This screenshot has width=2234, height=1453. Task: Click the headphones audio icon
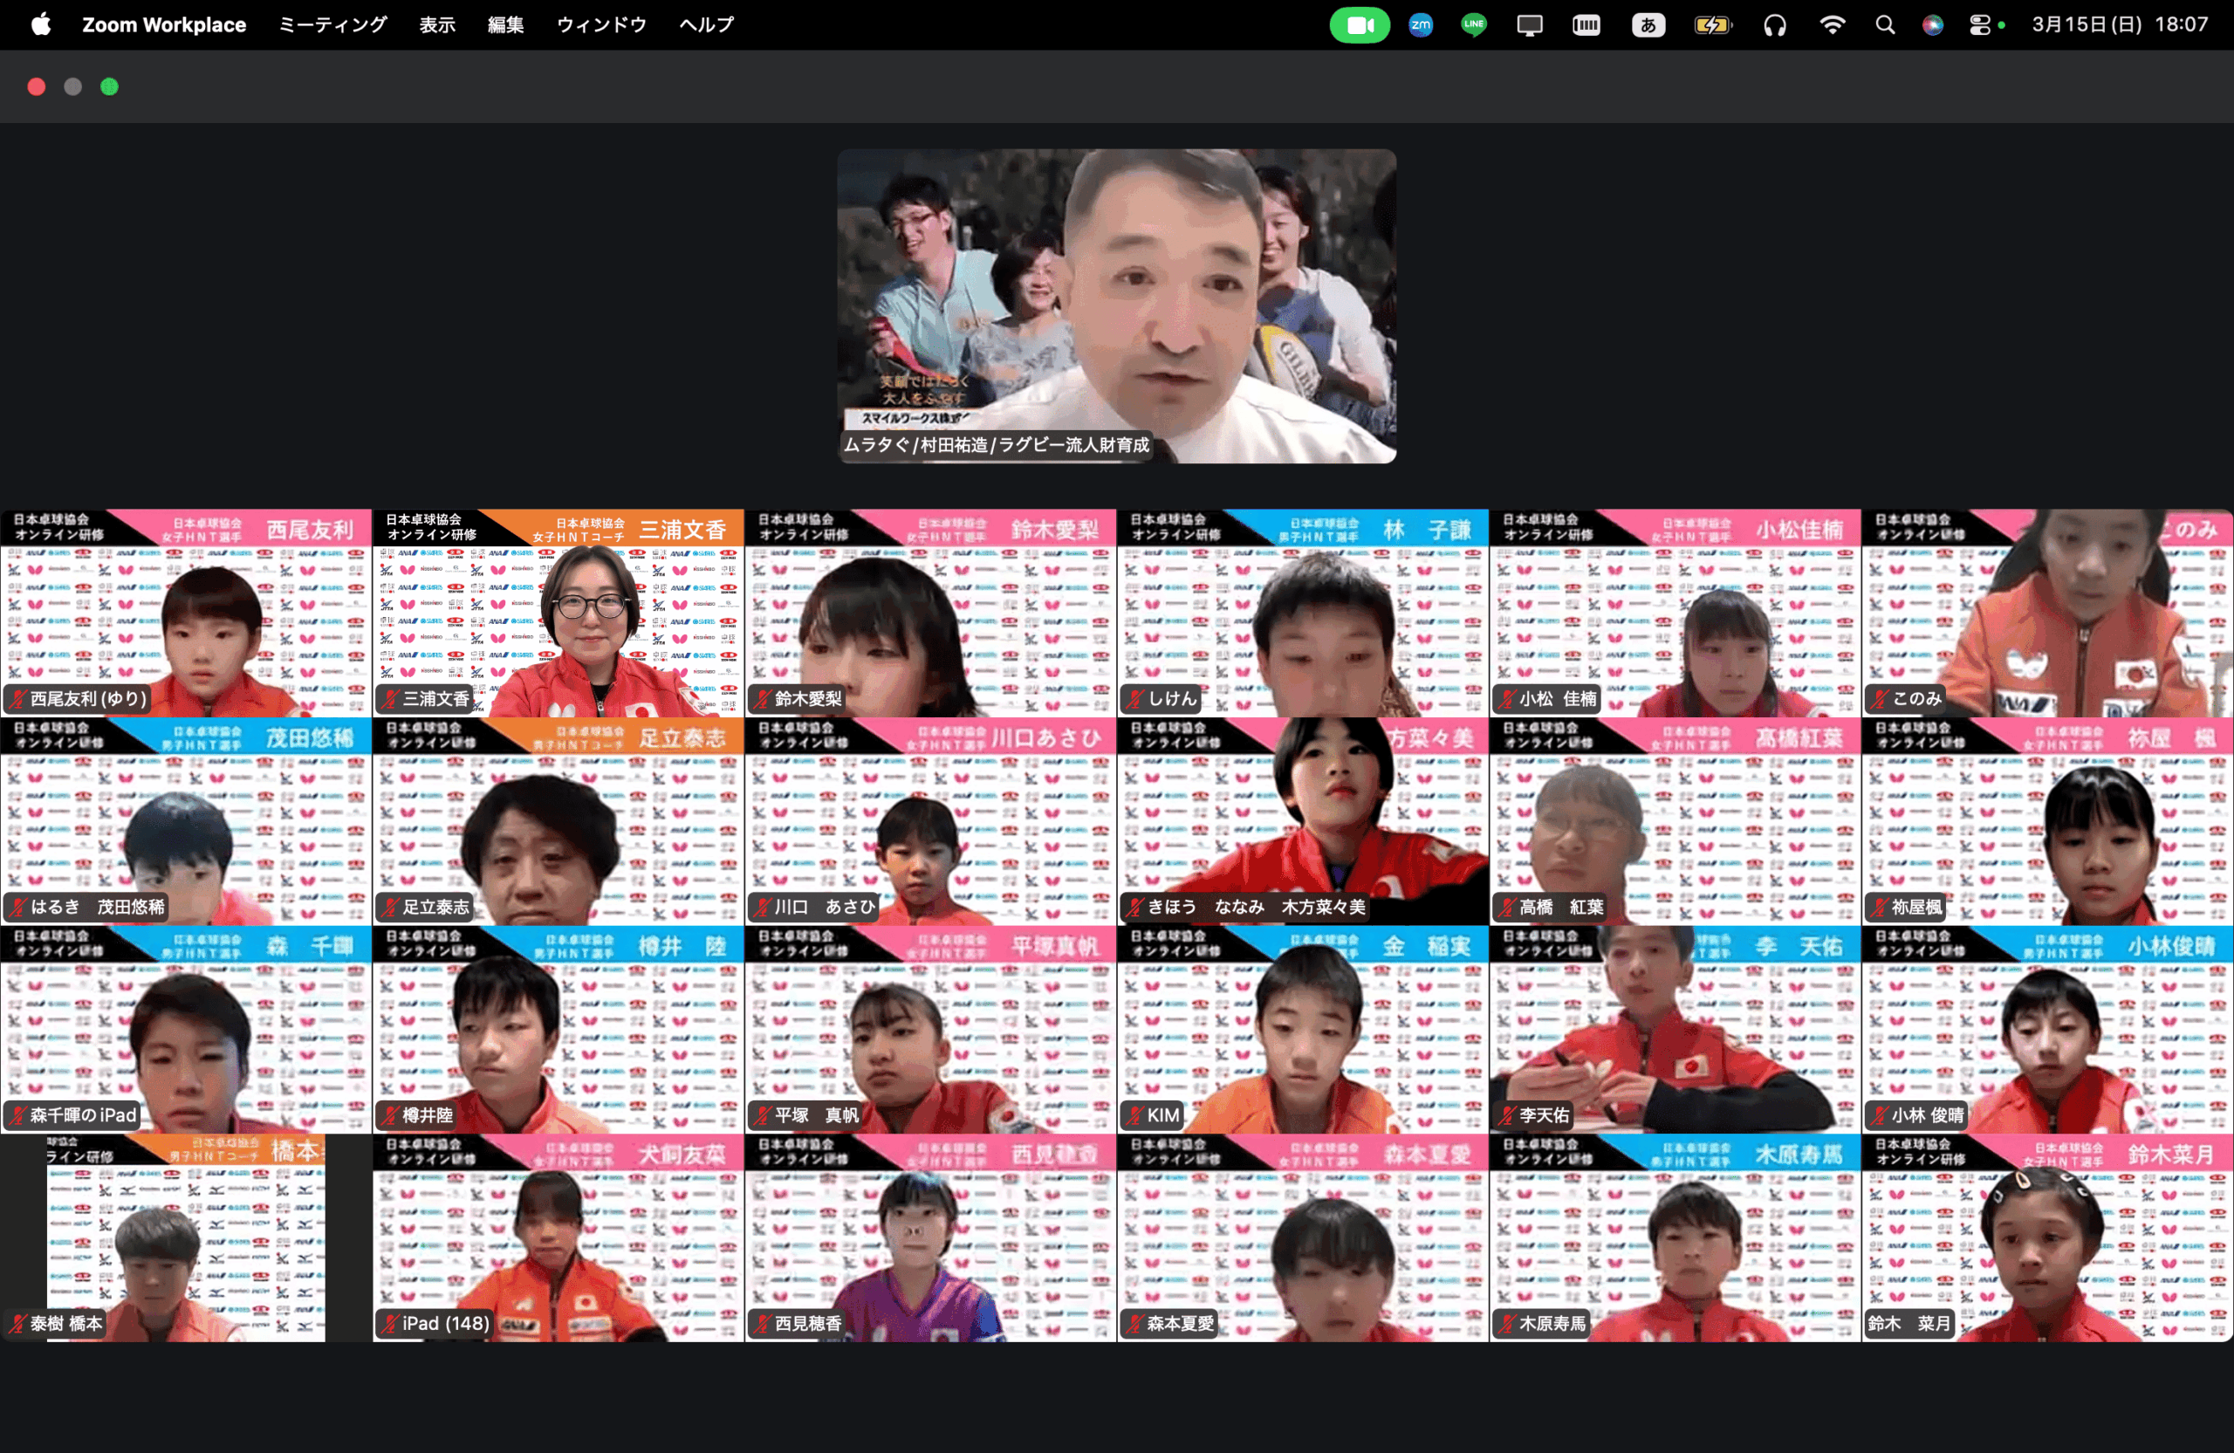coord(1774,25)
